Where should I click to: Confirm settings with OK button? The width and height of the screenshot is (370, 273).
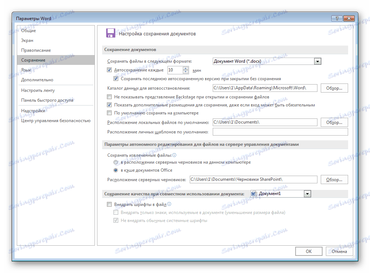[x=308, y=251]
